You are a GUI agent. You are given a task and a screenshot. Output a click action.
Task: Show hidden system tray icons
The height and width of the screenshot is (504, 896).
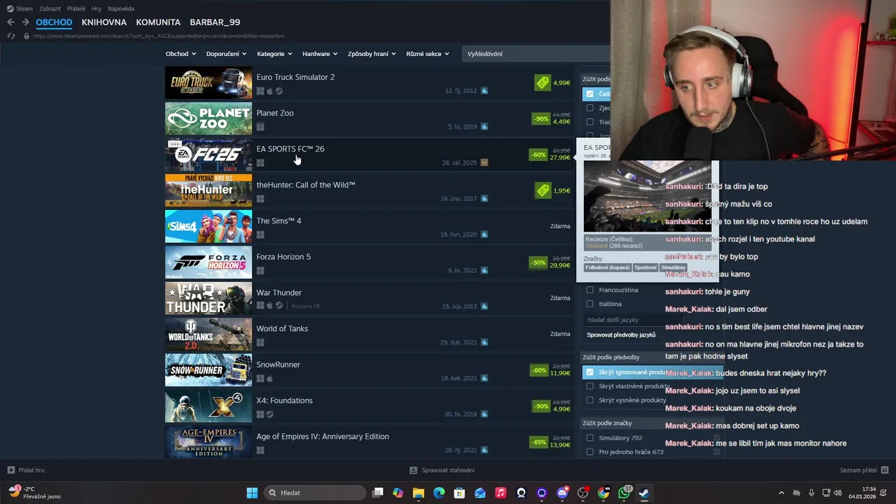782,493
